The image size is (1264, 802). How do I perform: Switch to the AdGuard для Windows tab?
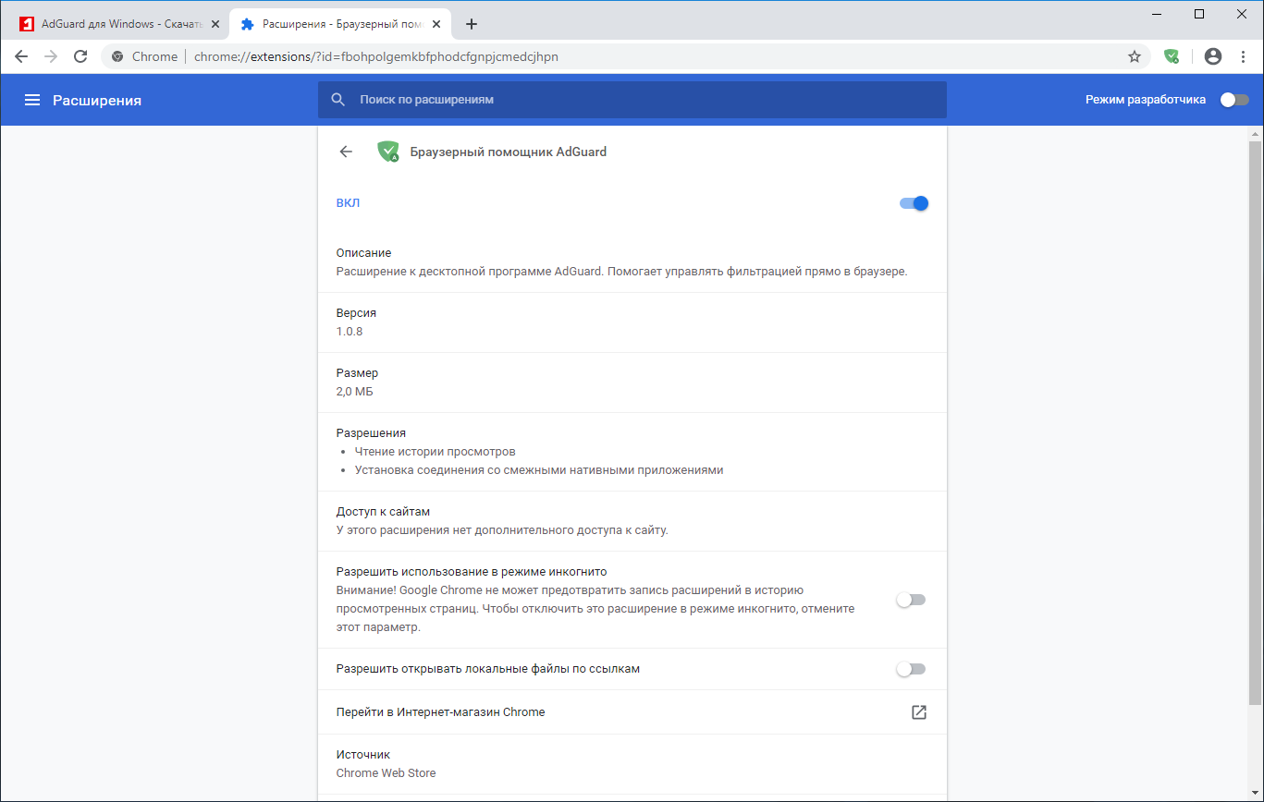(120, 24)
